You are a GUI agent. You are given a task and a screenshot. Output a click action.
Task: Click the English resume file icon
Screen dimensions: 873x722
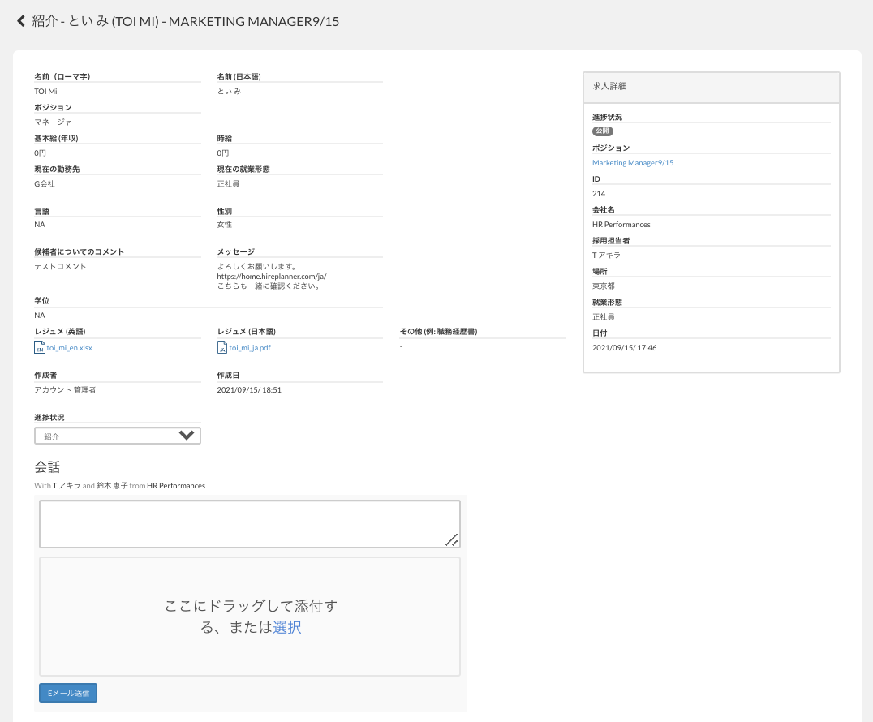coord(39,347)
